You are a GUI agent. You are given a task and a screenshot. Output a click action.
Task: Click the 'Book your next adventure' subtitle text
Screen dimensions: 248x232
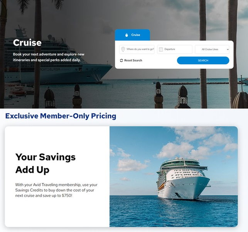49,57
